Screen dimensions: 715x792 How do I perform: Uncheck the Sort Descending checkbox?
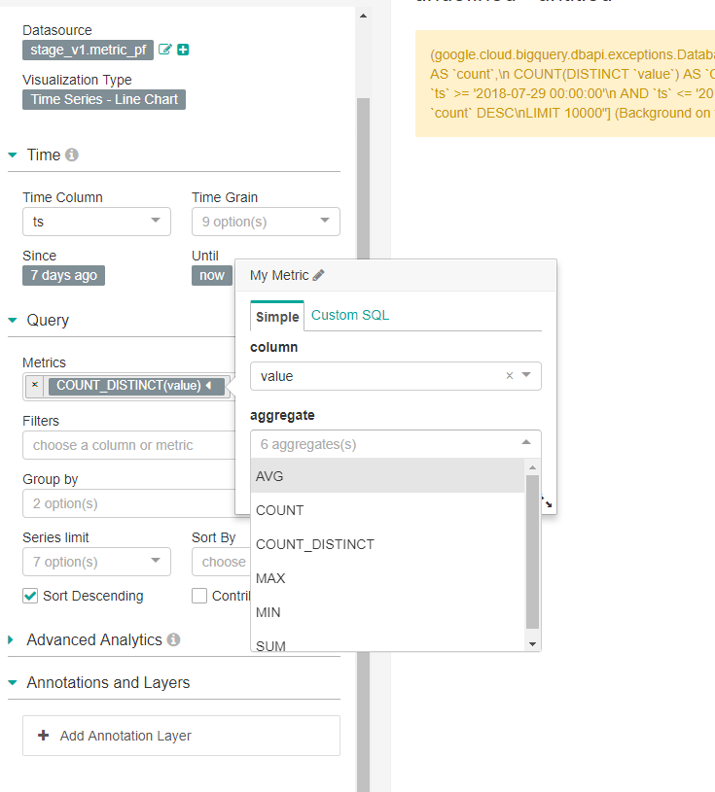[30, 596]
